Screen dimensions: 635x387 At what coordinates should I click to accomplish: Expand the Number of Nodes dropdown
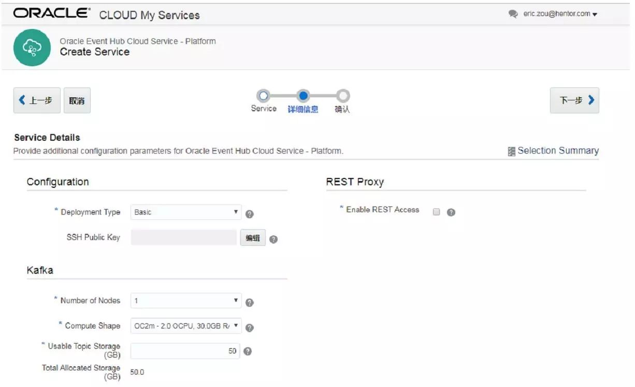click(186, 301)
